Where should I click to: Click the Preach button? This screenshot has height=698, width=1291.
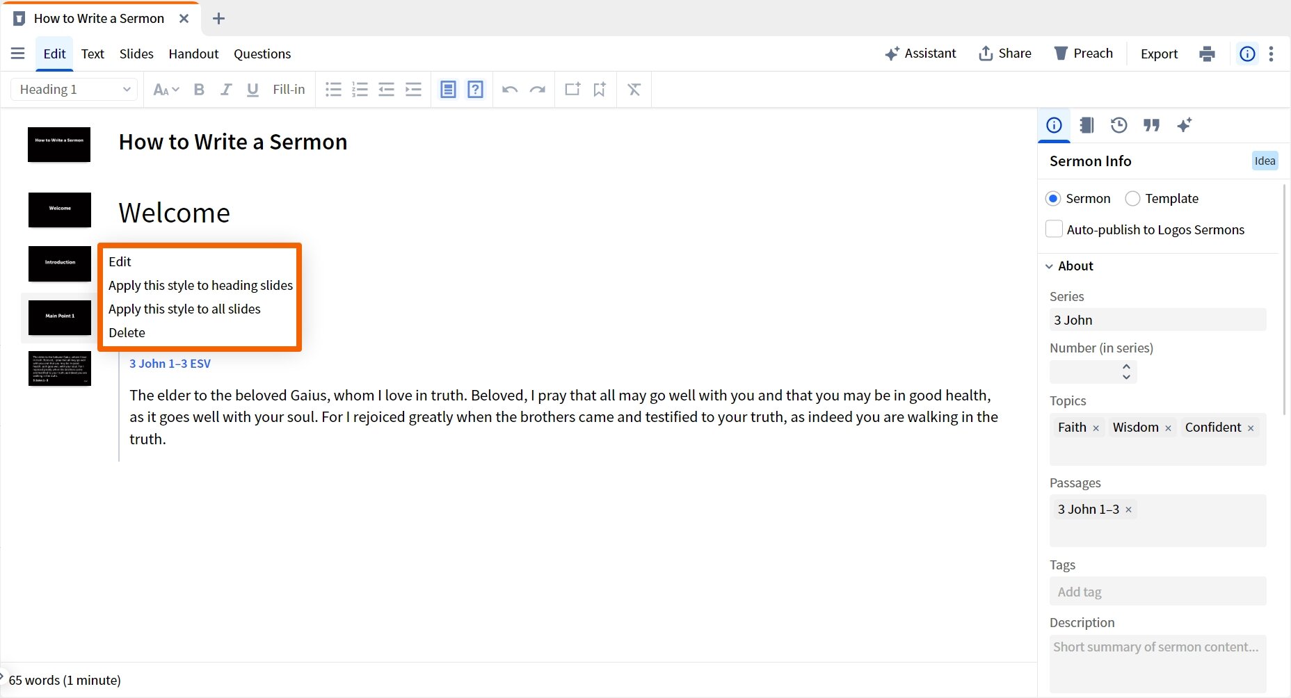click(1083, 53)
